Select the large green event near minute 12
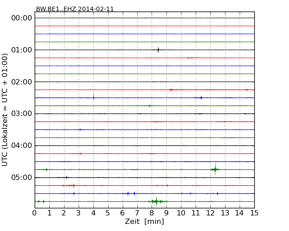 (215, 169)
